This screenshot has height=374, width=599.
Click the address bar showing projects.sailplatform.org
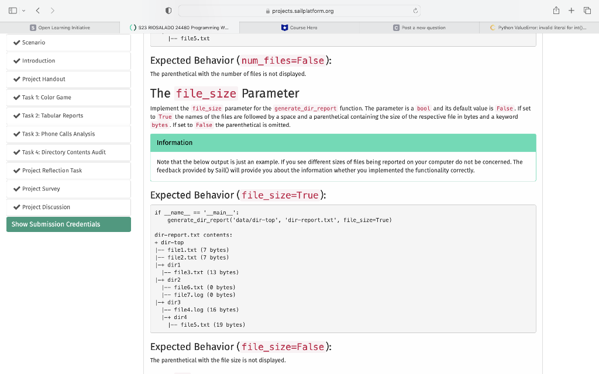tap(299, 11)
